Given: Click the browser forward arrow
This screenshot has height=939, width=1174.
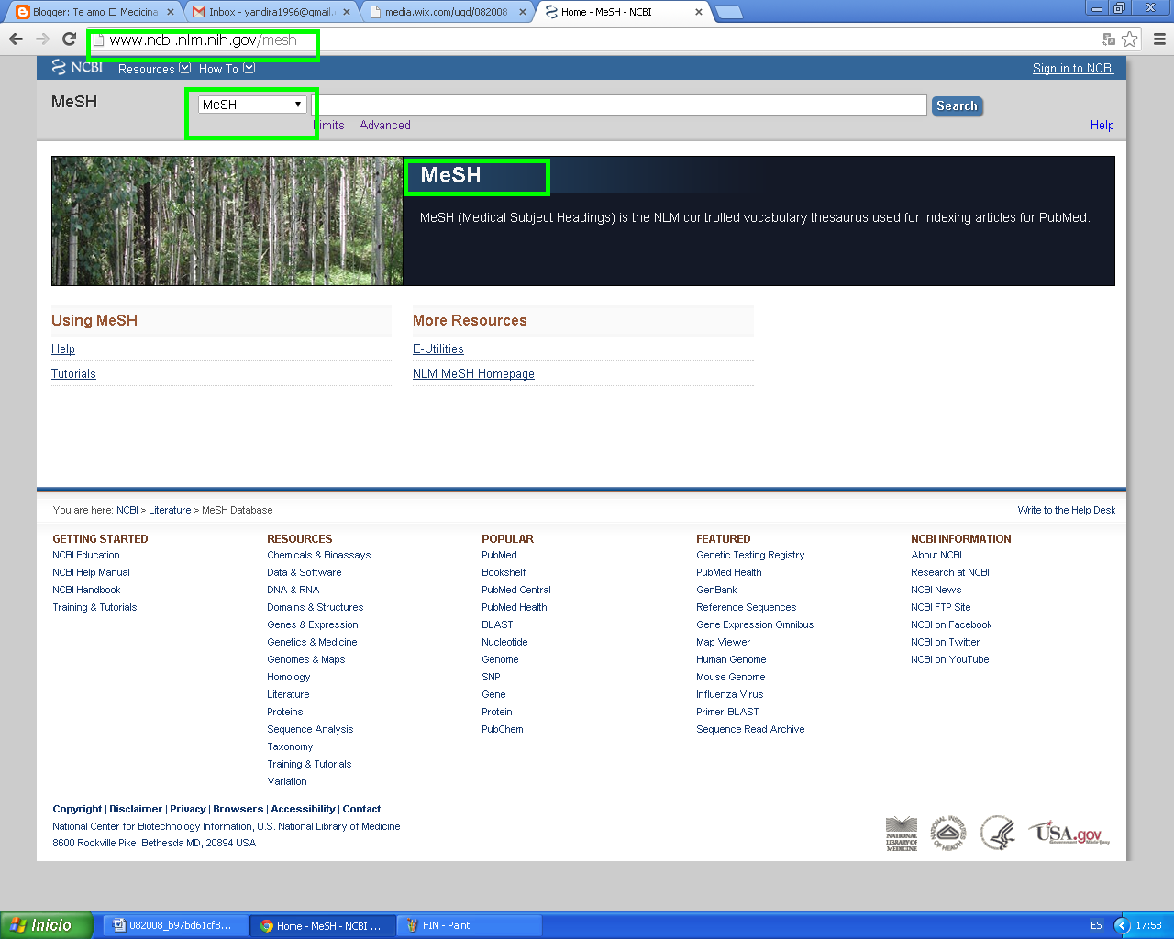Looking at the screenshot, I should pyautogui.click(x=41, y=39).
